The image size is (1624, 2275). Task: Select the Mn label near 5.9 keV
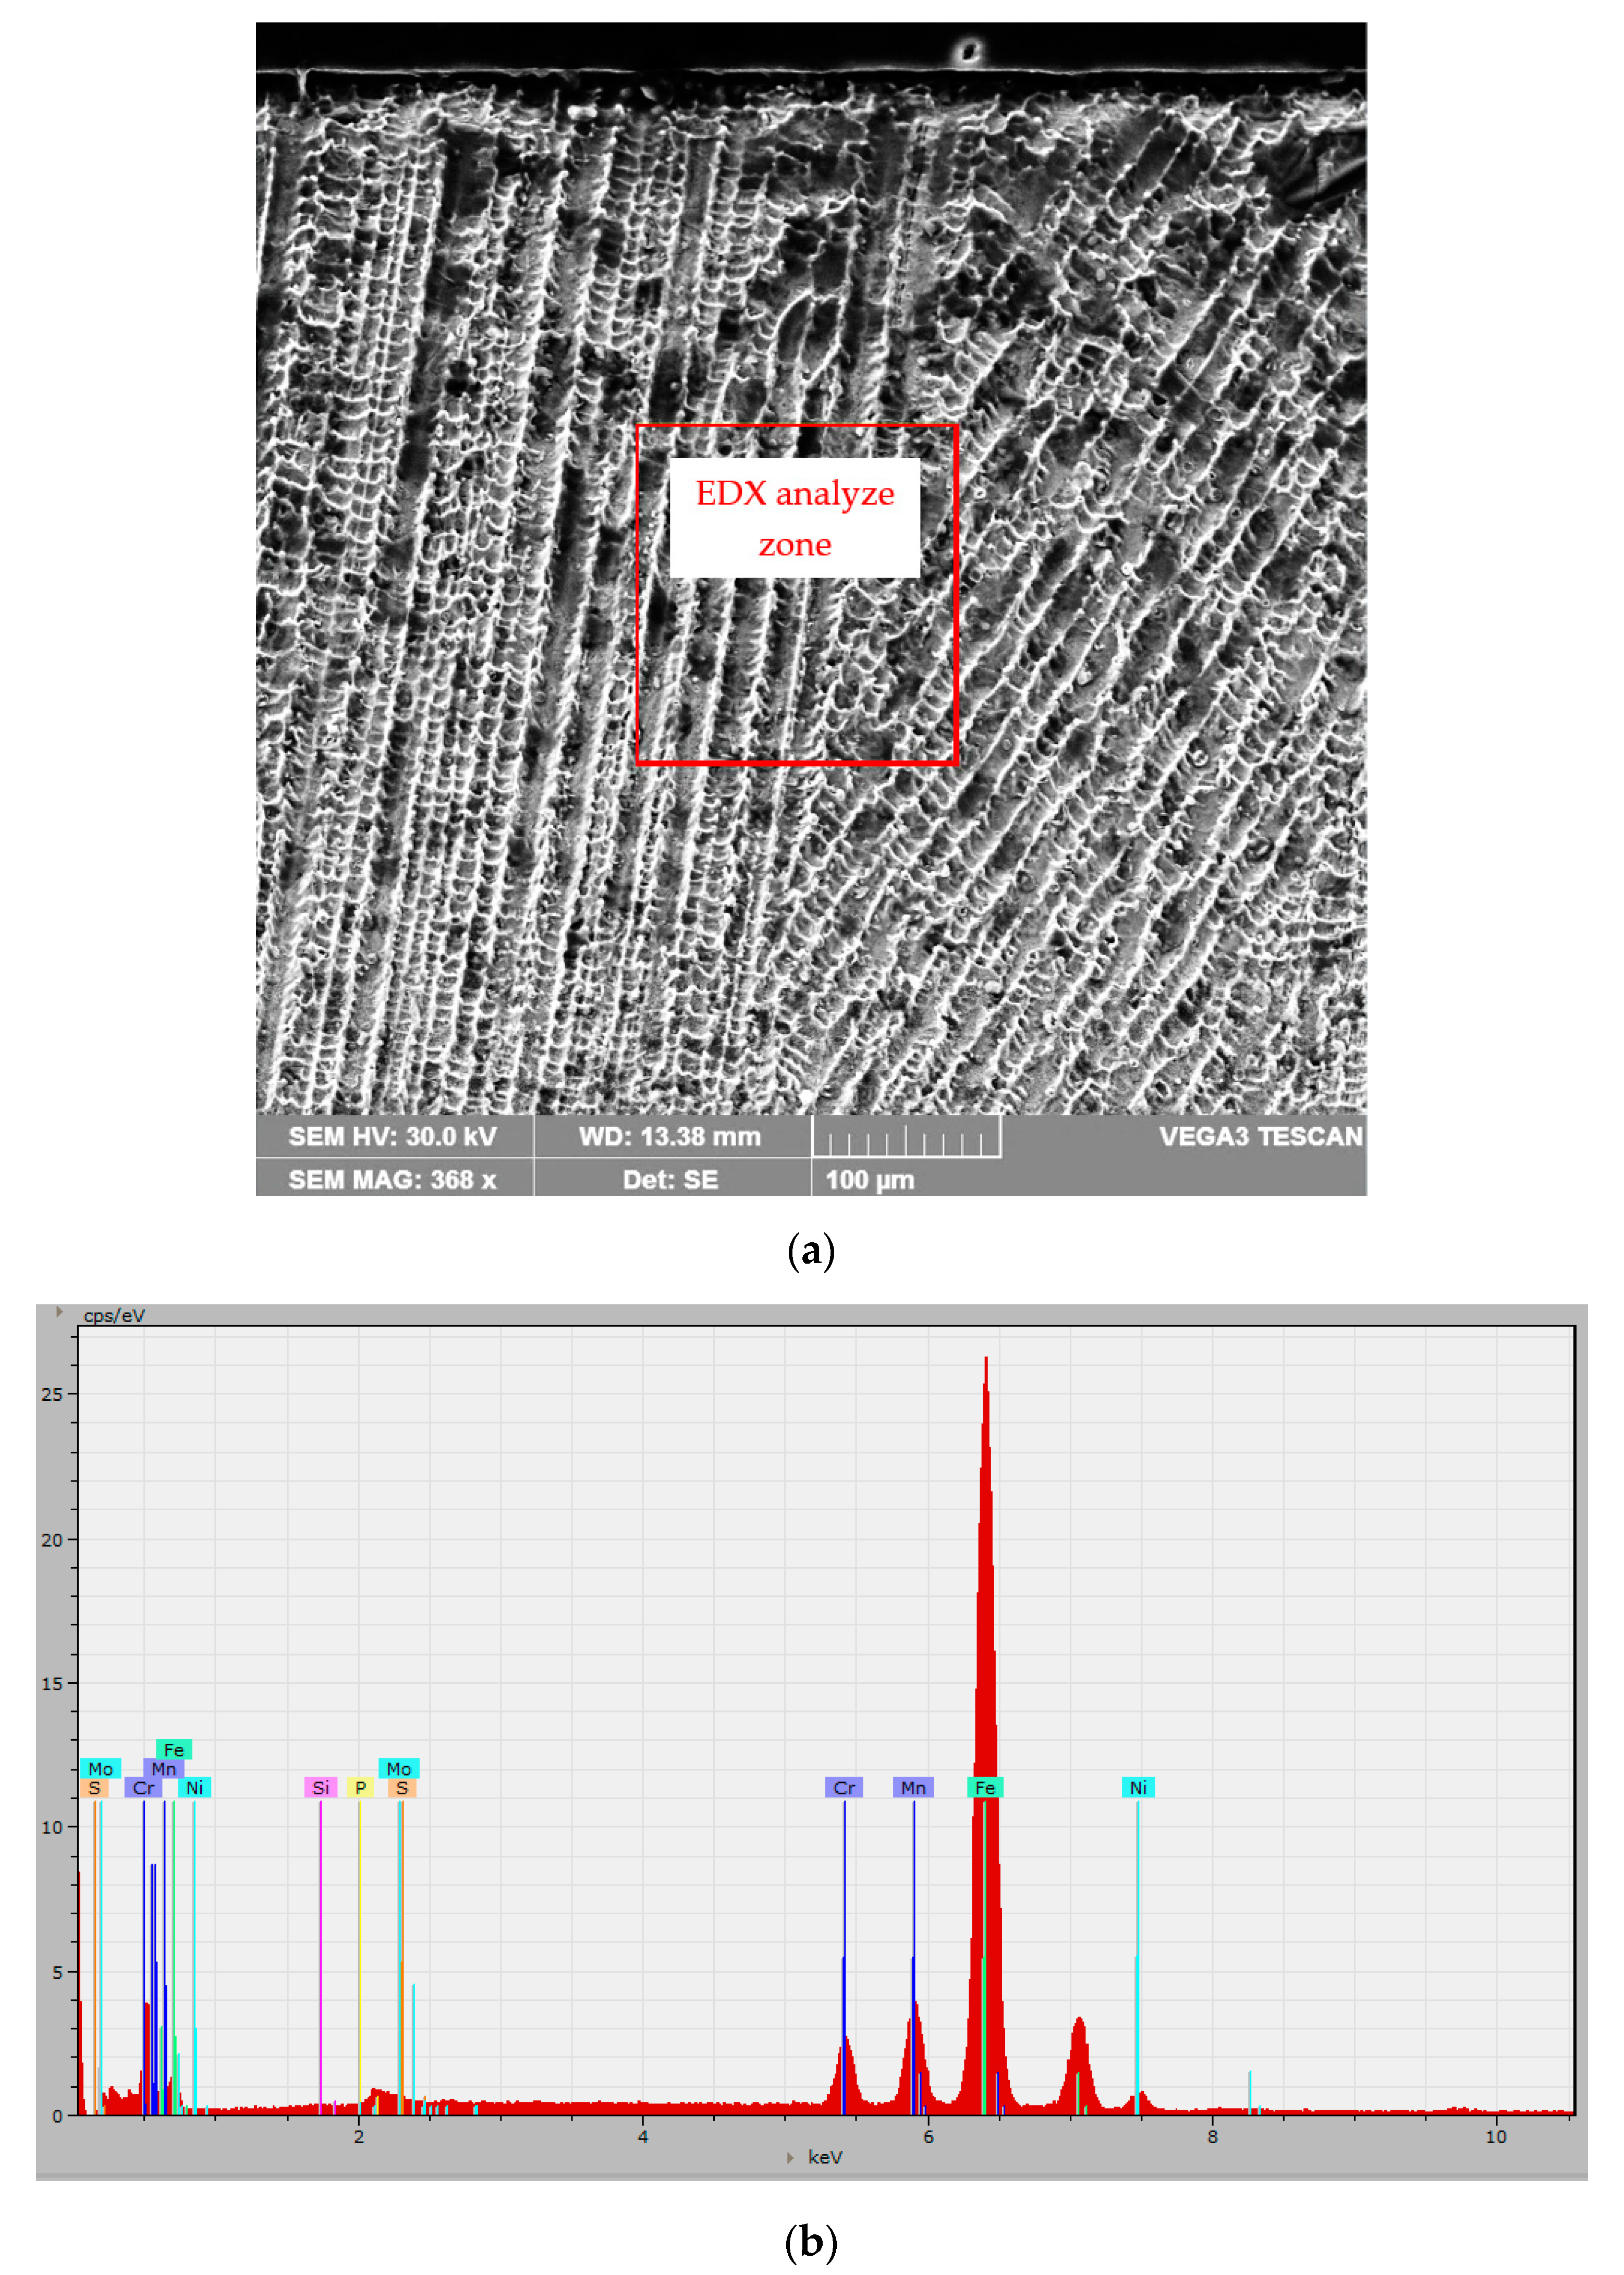coord(913,1787)
